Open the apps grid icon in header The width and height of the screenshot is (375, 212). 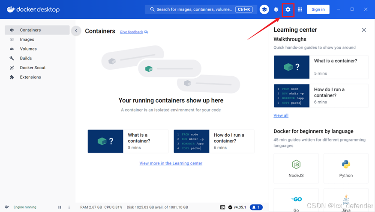(300, 9)
